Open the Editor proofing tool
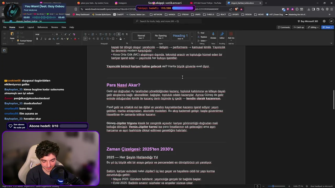This screenshot has height=188, width=335. point(222,35)
